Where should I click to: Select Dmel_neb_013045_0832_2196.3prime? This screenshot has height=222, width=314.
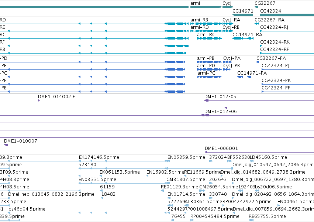[x=51, y=195]
